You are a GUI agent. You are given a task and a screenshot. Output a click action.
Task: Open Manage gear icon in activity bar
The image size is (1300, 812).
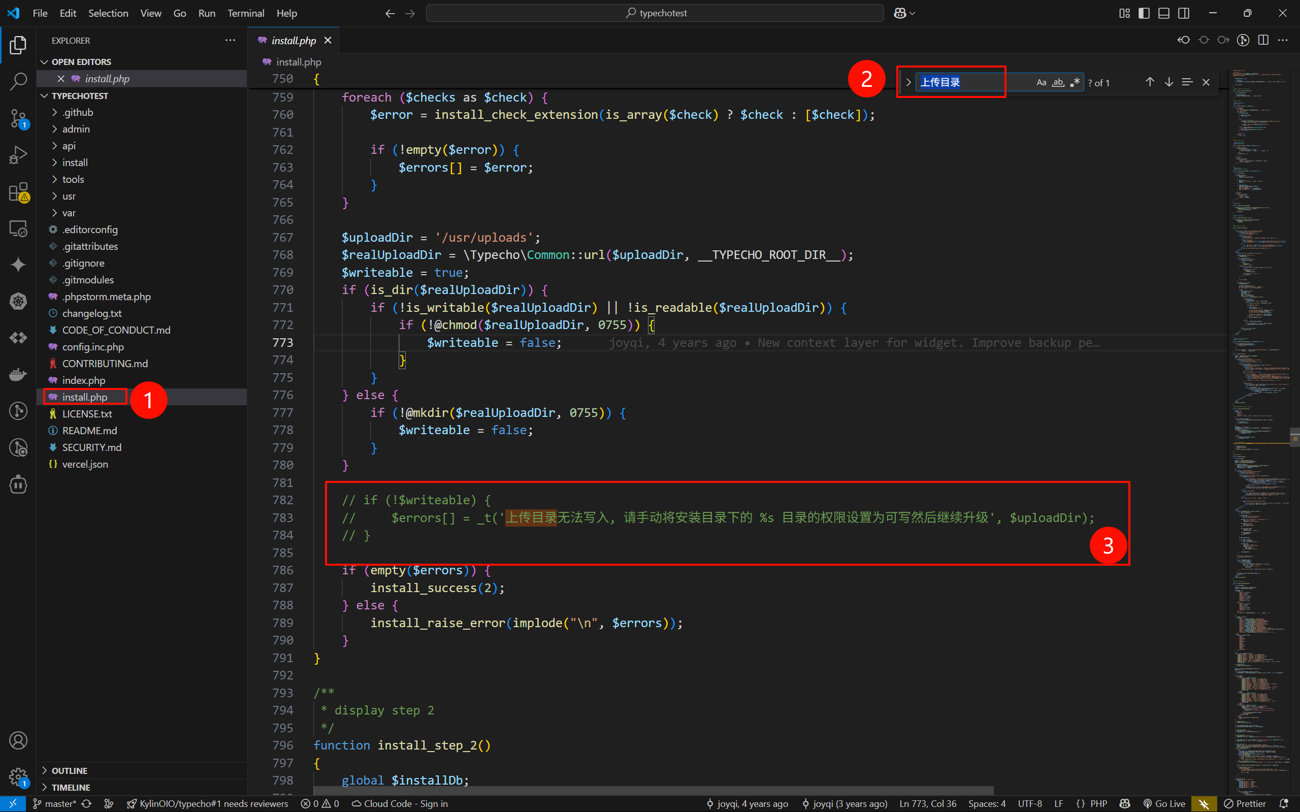tap(18, 776)
